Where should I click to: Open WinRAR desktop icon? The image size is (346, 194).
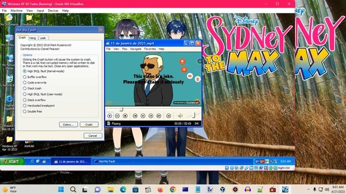point(29,144)
